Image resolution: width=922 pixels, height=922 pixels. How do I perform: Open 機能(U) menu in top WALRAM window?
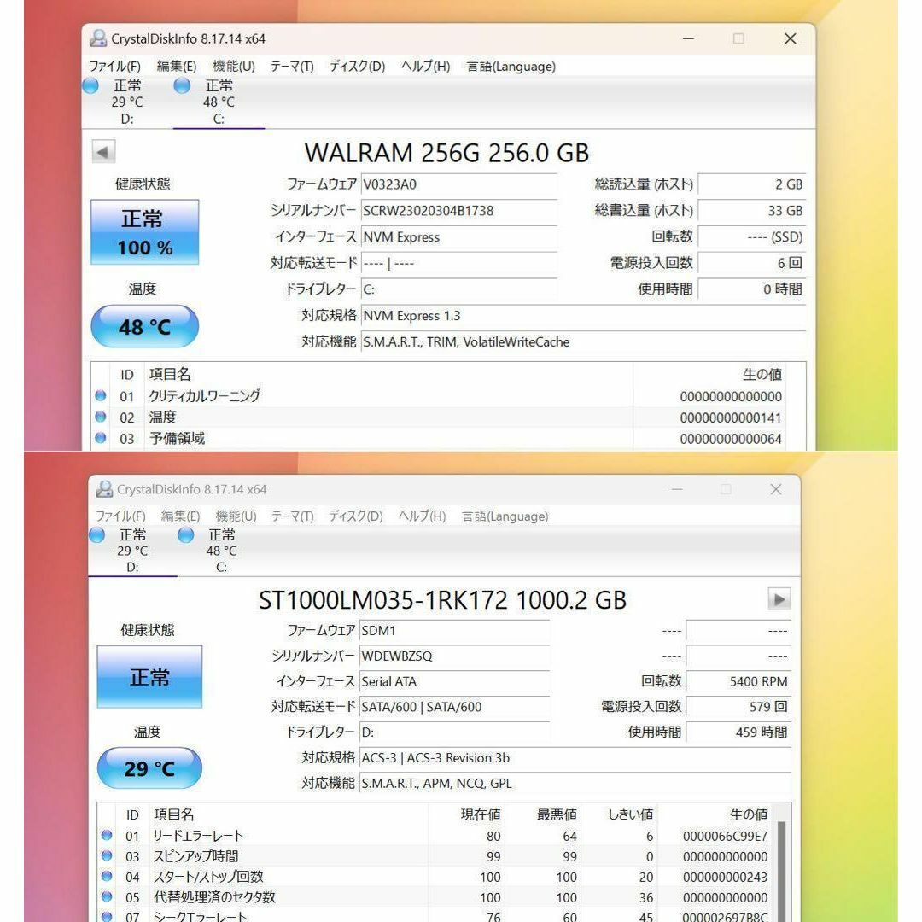(233, 67)
